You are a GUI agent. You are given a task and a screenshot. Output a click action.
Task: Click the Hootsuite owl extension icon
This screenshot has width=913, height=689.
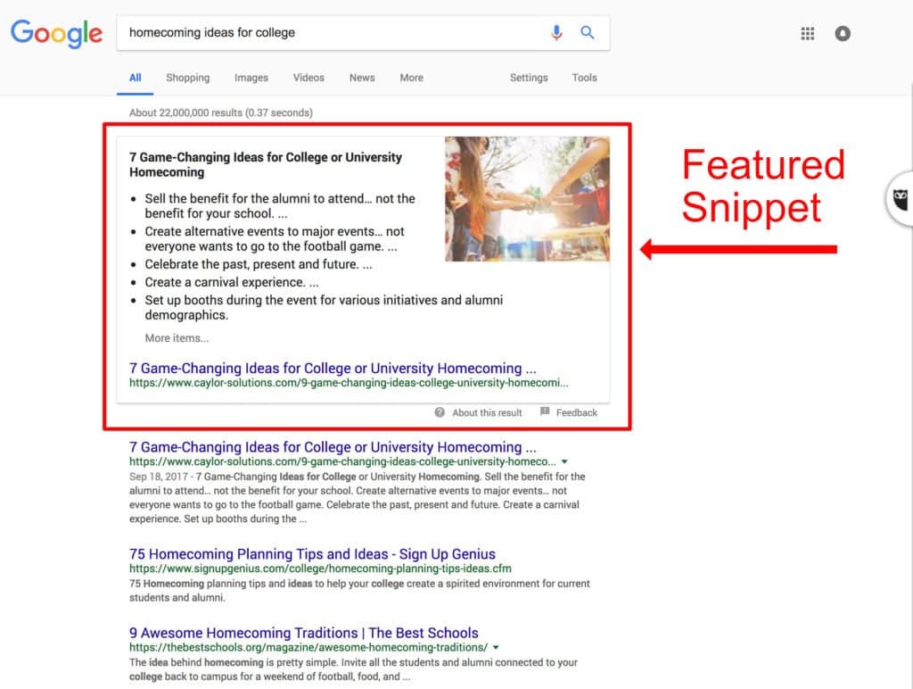(x=901, y=199)
